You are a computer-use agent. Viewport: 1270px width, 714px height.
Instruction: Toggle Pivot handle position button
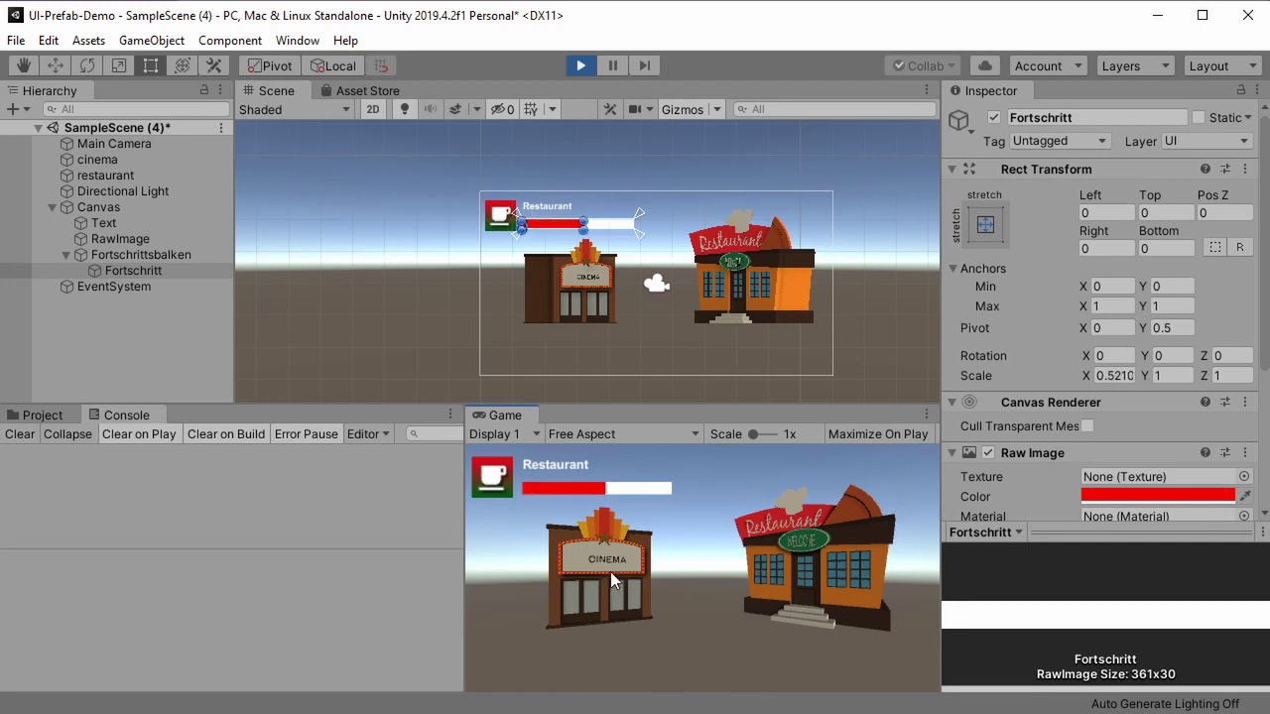tap(270, 65)
